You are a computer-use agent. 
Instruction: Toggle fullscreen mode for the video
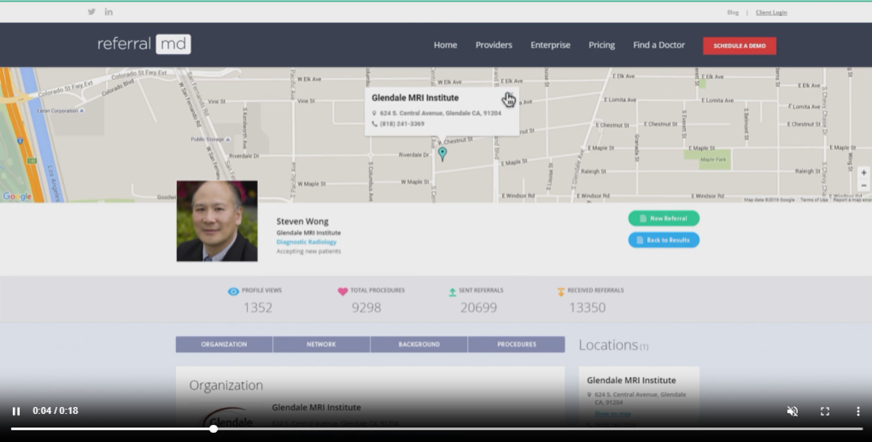coord(826,411)
